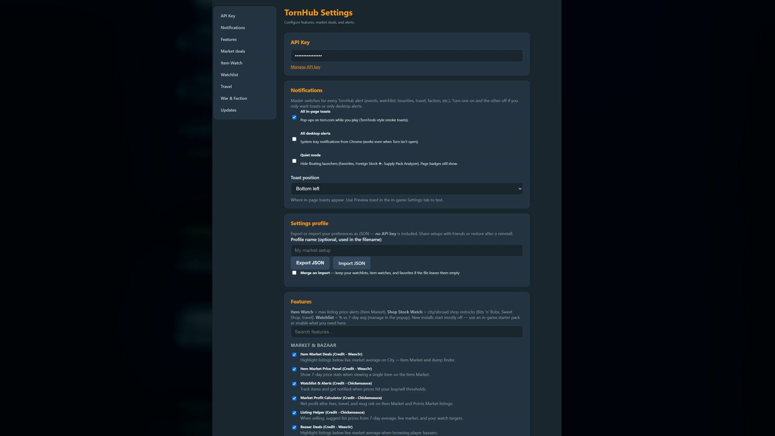Viewport: 775px width, 436px height.
Task: Click the Toast position label
Action: (x=305, y=178)
